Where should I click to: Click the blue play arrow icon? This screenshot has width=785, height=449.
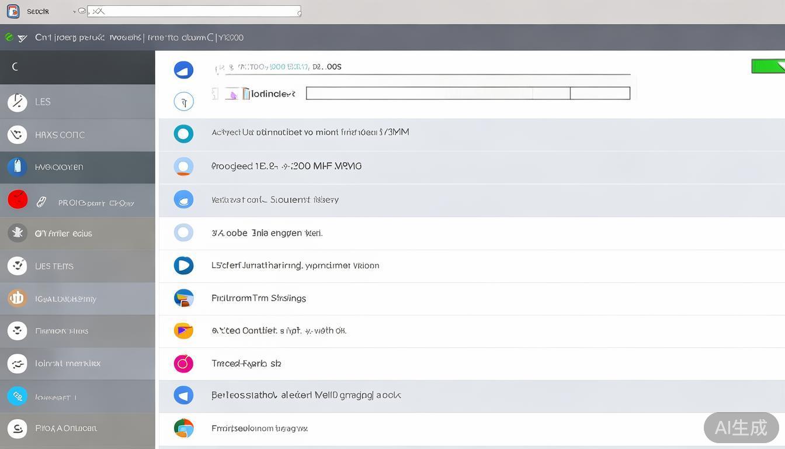pyautogui.click(x=183, y=265)
